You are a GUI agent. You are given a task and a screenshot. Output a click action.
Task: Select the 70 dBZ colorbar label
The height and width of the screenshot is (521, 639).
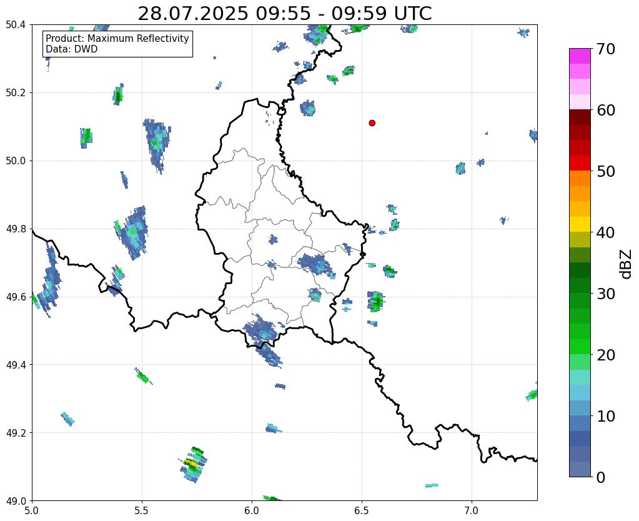point(606,49)
